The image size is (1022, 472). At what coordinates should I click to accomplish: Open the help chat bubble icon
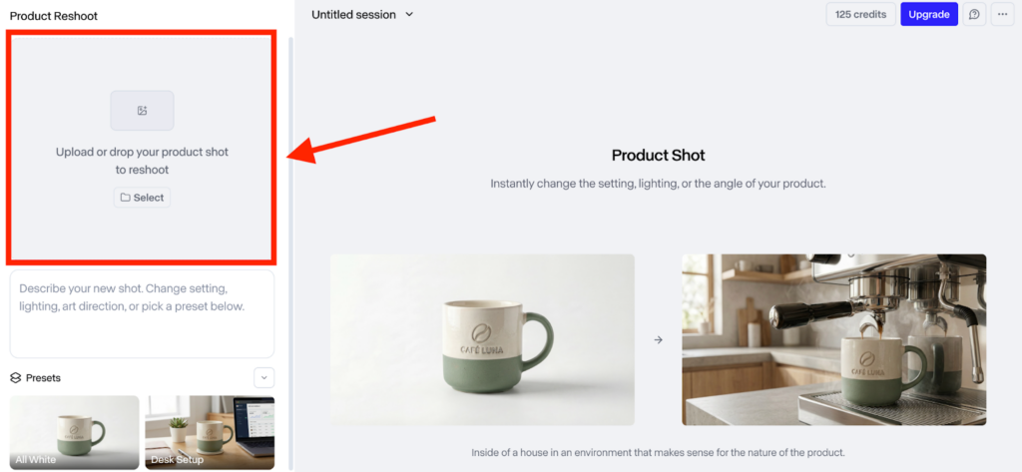tap(974, 14)
